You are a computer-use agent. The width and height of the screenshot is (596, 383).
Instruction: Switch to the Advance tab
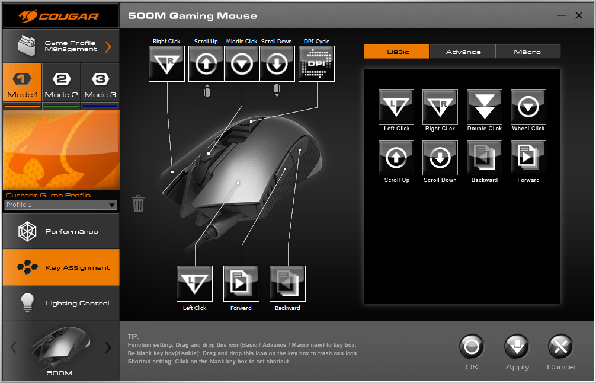463,52
